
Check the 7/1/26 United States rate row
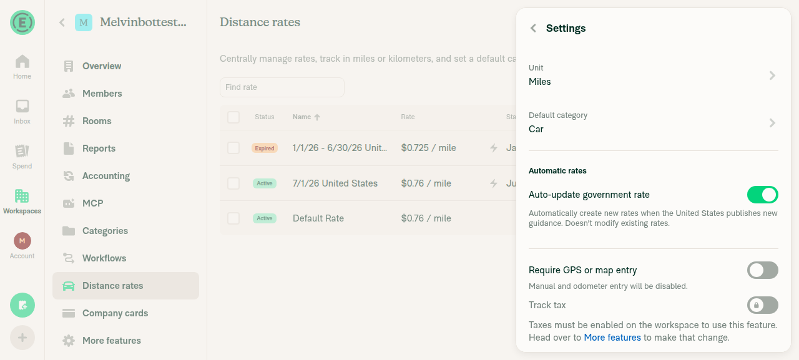click(x=233, y=183)
